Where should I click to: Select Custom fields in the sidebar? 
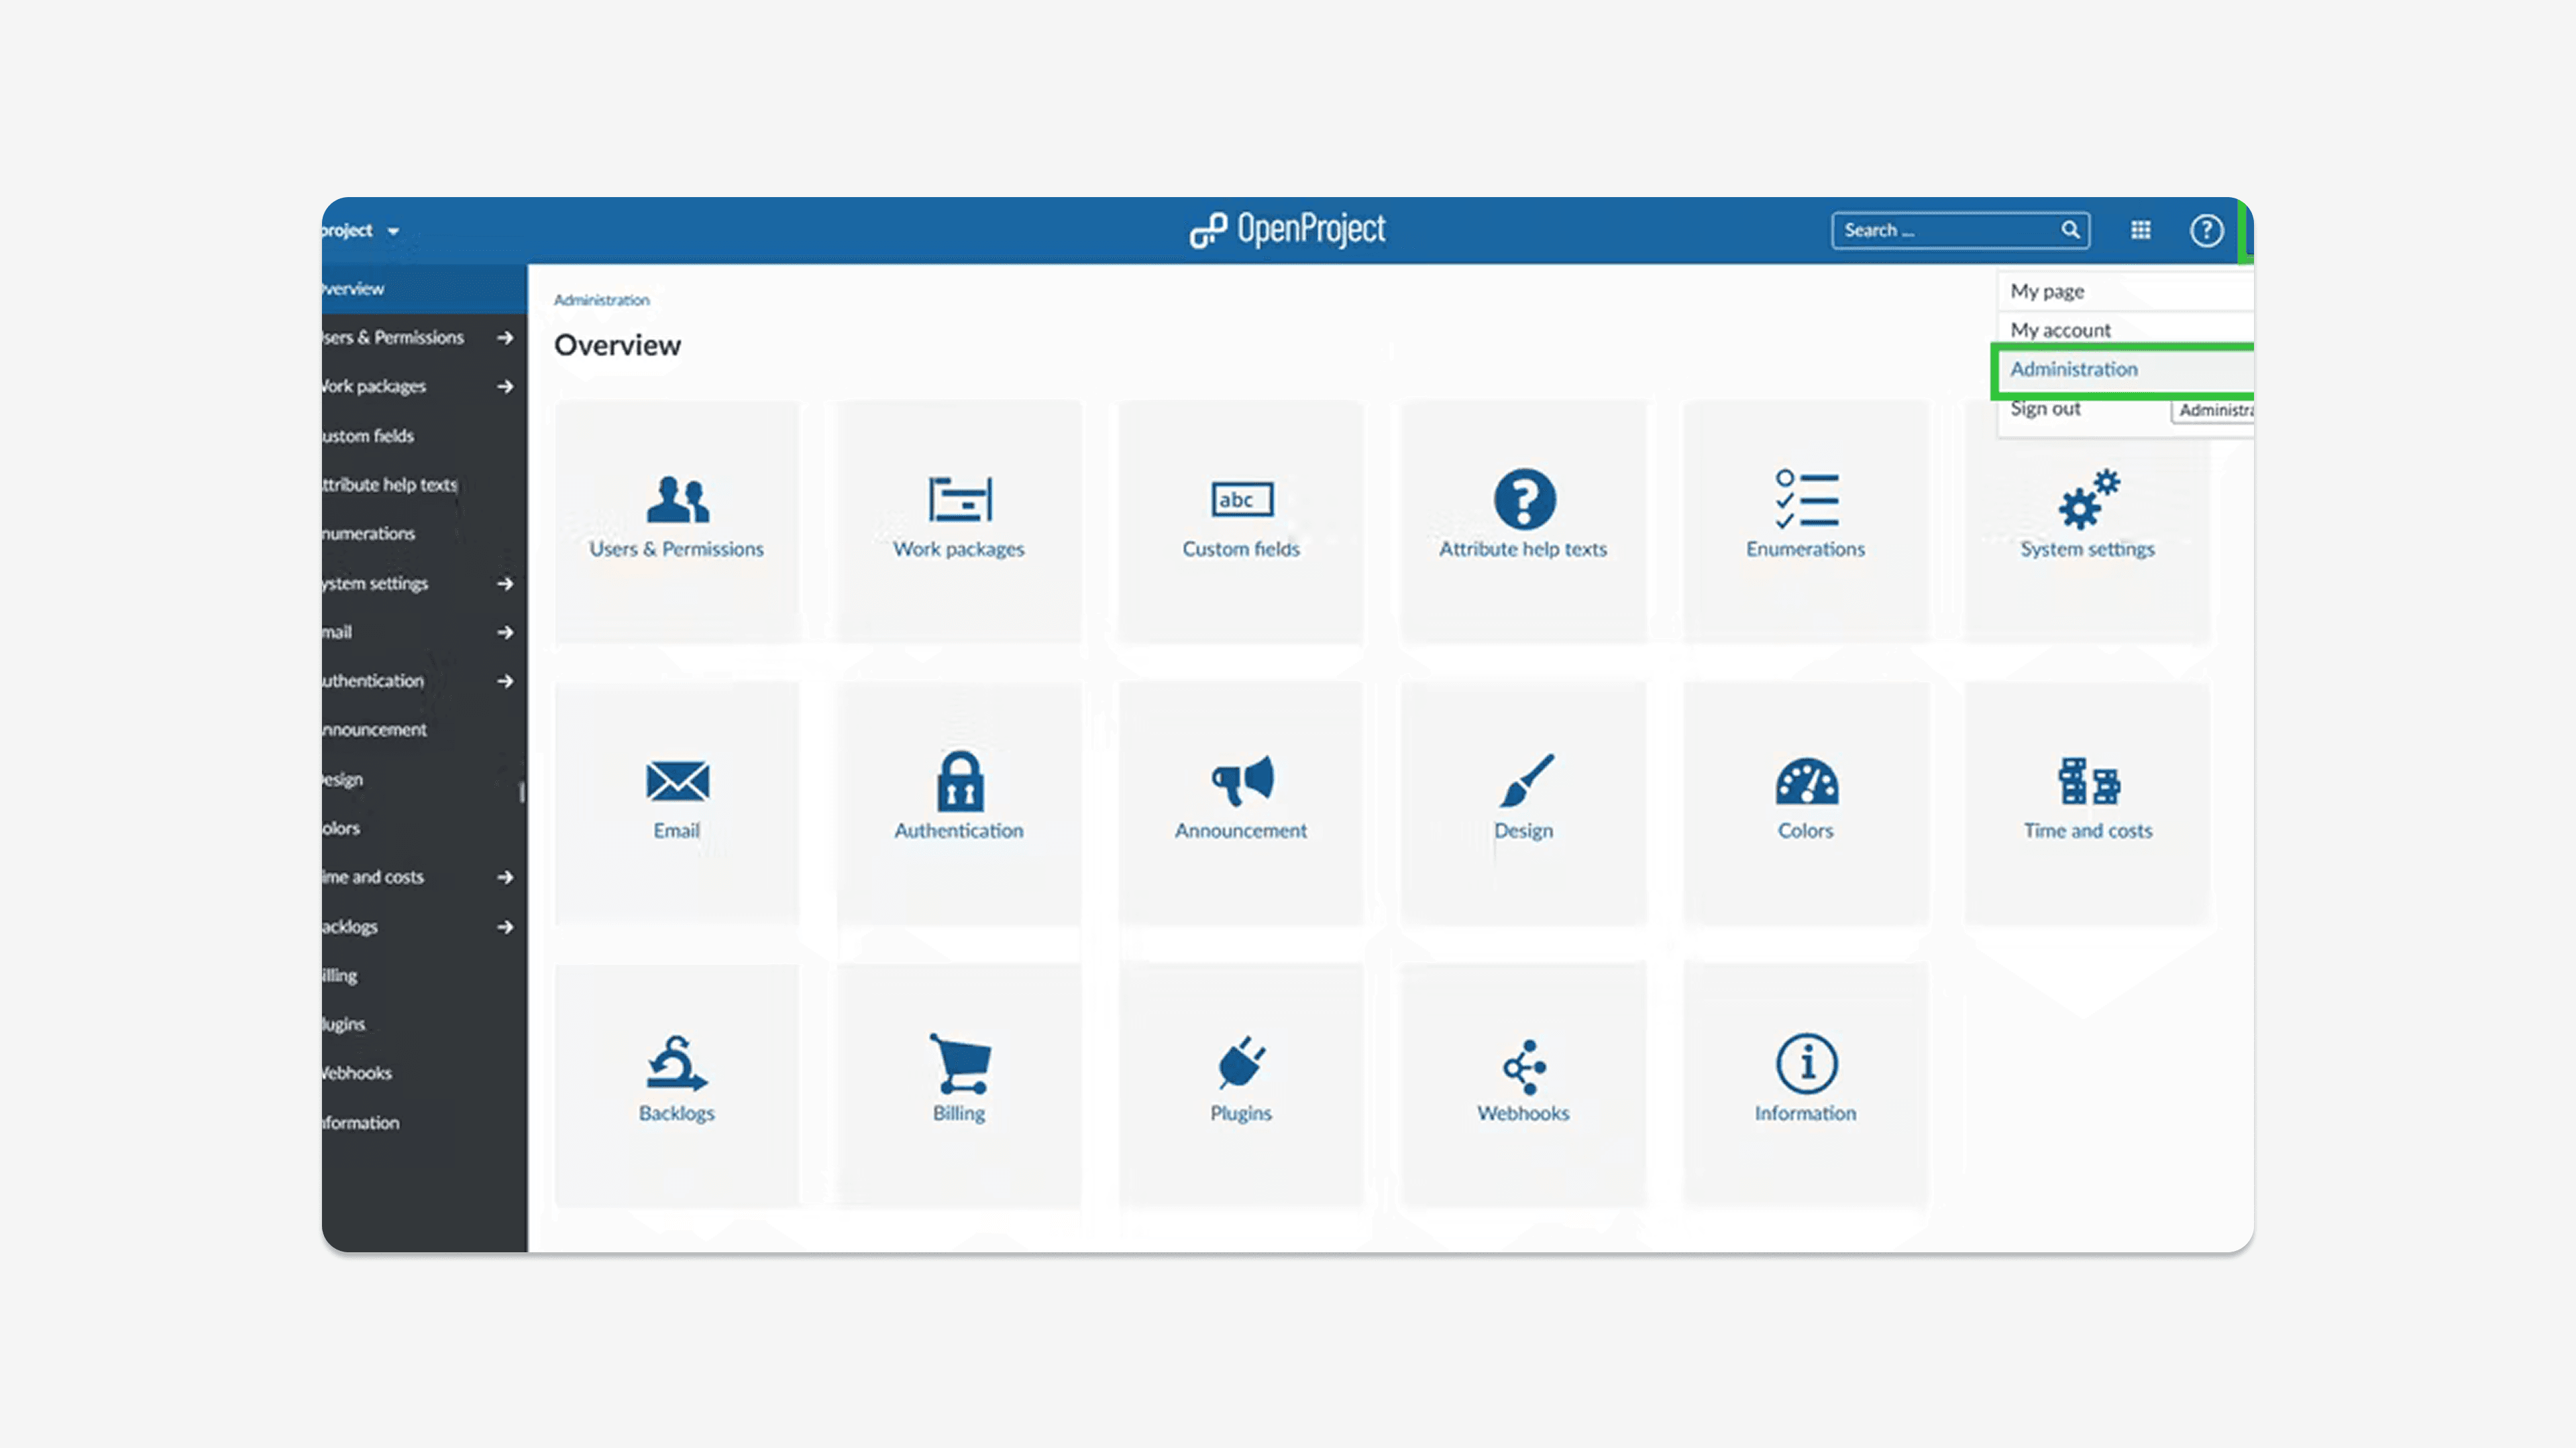click(x=424, y=436)
